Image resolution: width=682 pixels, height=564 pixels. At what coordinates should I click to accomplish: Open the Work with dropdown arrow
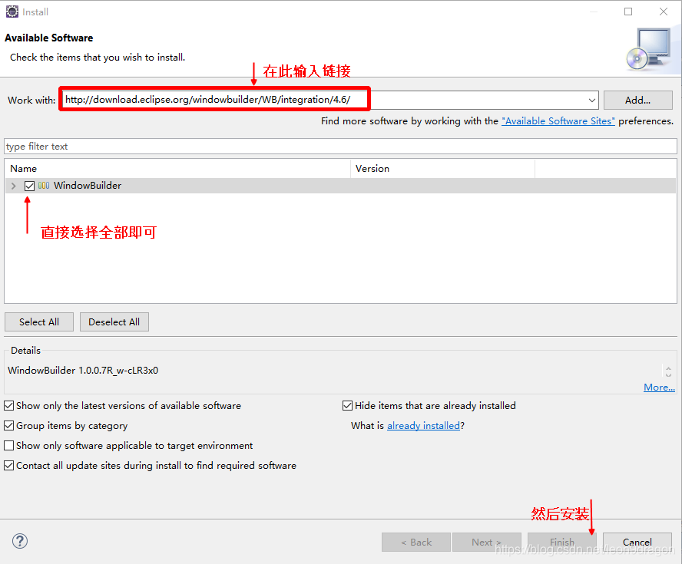pos(591,101)
